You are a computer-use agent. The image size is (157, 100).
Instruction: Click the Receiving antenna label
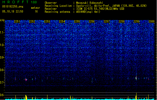(57, 12)
